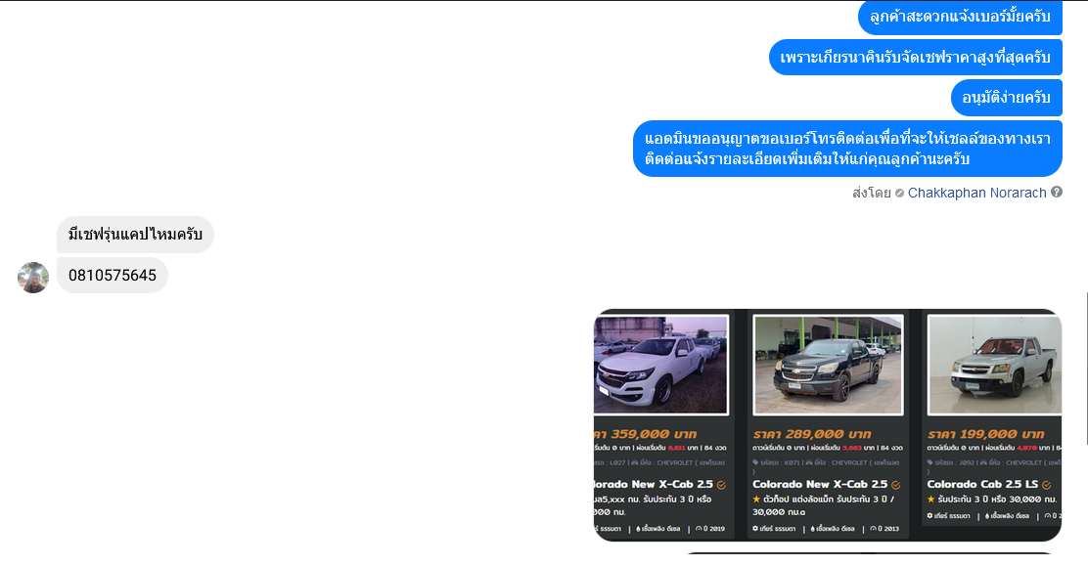
Task: Click verified check icon next to Colorado Cab 2.5 LS
Action: (1046, 486)
